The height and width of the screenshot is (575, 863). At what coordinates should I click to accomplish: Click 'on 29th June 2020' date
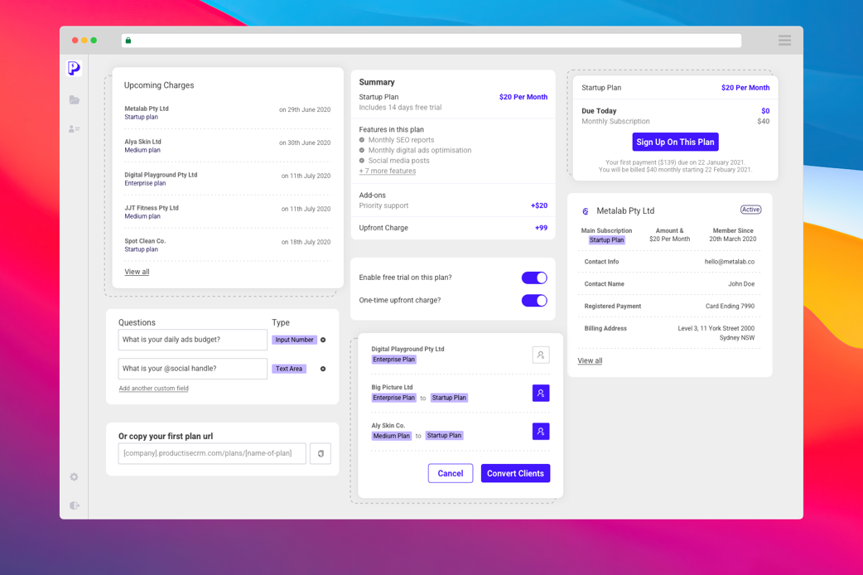click(x=304, y=109)
